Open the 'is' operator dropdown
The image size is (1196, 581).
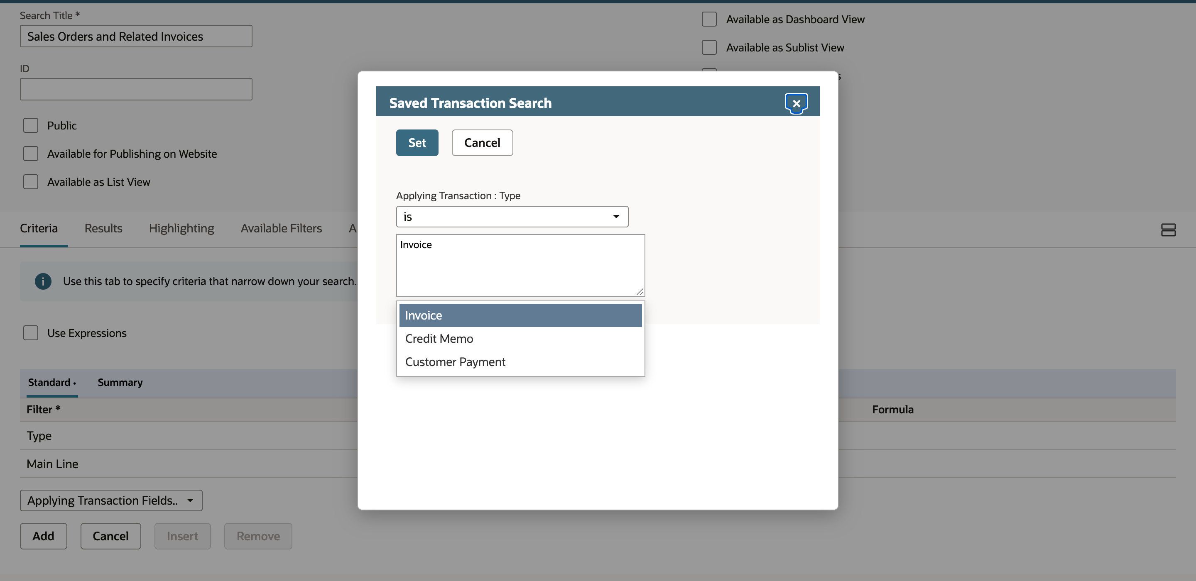pos(512,217)
